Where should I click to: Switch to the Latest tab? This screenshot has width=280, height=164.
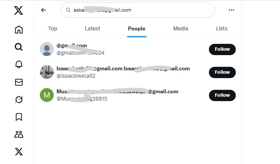point(92,29)
